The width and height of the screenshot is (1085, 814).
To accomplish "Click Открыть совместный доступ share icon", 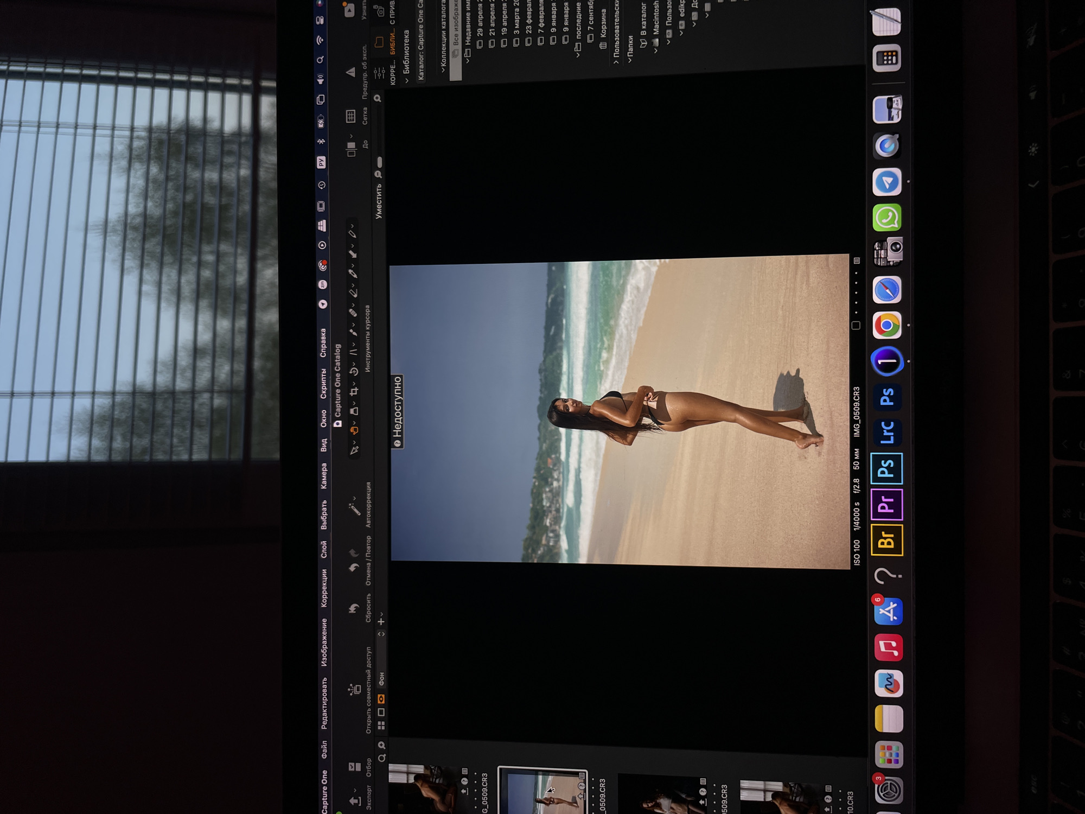I will [354, 690].
